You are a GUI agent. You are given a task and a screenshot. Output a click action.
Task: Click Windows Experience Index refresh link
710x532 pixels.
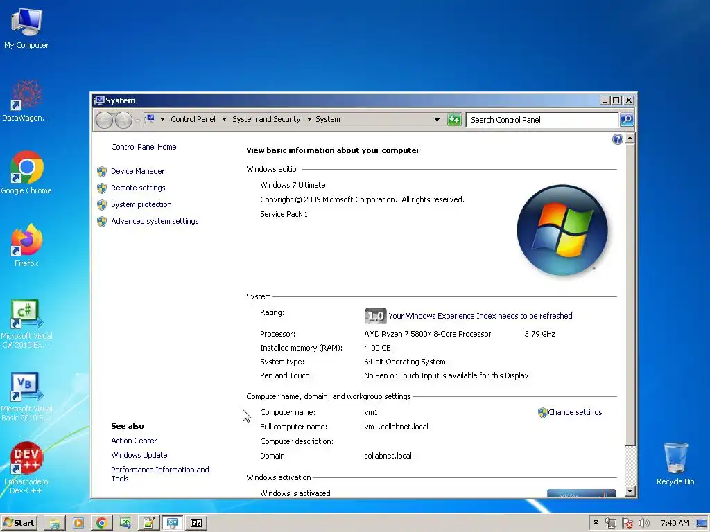pyautogui.click(x=480, y=316)
